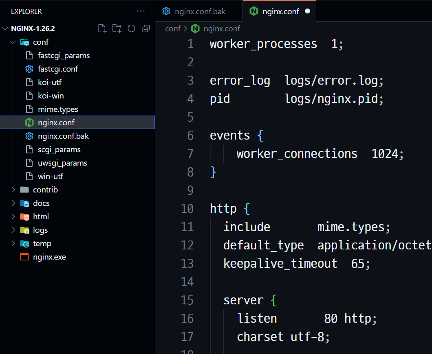Collapse all folders in Explorer
The height and width of the screenshot is (354, 432).
point(146,28)
